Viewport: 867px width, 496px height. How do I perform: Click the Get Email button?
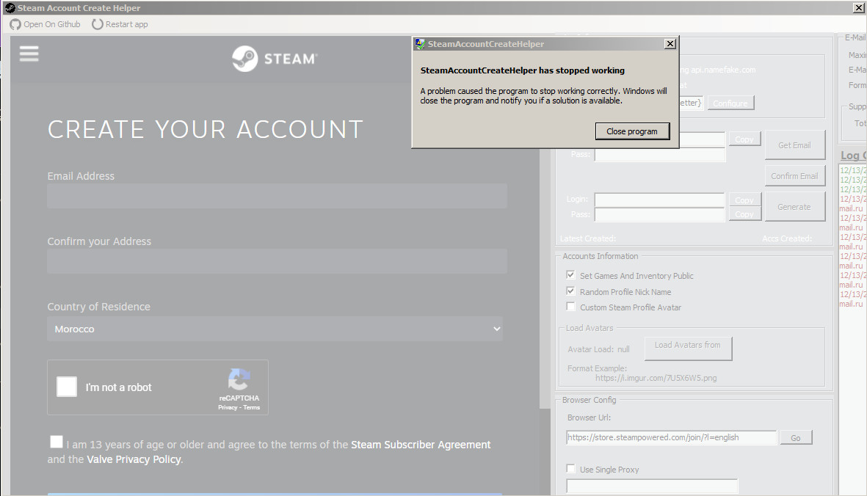pyautogui.click(x=795, y=144)
